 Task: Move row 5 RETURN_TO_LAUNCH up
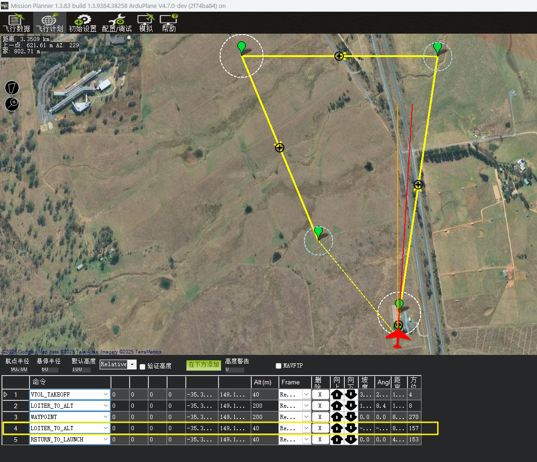[x=336, y=440]
